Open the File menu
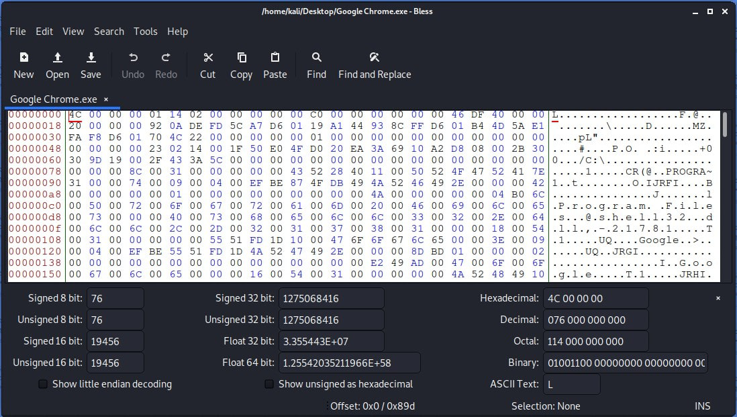 click(x=18, y=32)
